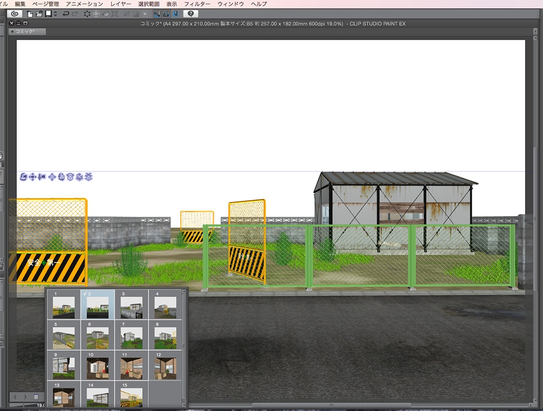Screen dimensions: 543x411
Task: Click the Scale/Rotate transform icon
Action: pyautogui.click(x=115, y=14)
